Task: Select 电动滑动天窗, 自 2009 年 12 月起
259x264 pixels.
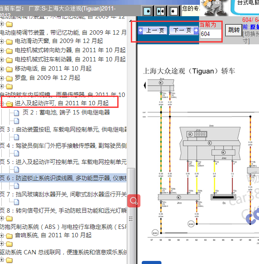Action: 59,41
